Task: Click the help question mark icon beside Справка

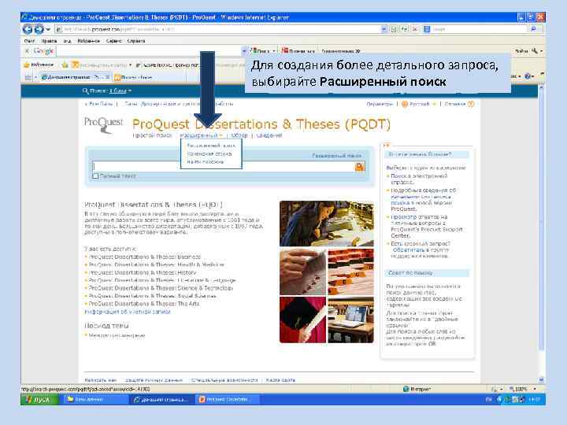Action: pos(471,104)
